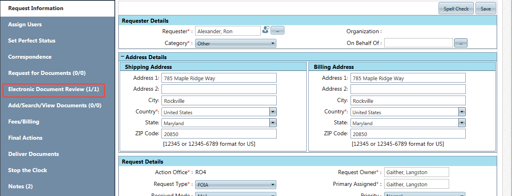The width and height of the screenshot is (512, 196).
Task: Open On Behalf Of lookup ellipsis button
Action: tap(461, 43)
